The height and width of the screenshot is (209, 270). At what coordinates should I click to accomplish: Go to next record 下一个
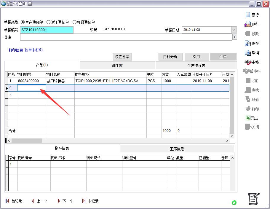[x=59, y=201]
